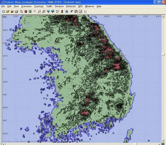This screenshot has height=145, width=166.
Task: Open the Windows menu
Action: click(x=90, y=6)
